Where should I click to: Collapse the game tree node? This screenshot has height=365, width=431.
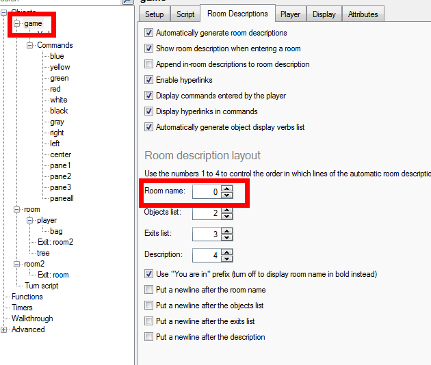tap(17, 23)
